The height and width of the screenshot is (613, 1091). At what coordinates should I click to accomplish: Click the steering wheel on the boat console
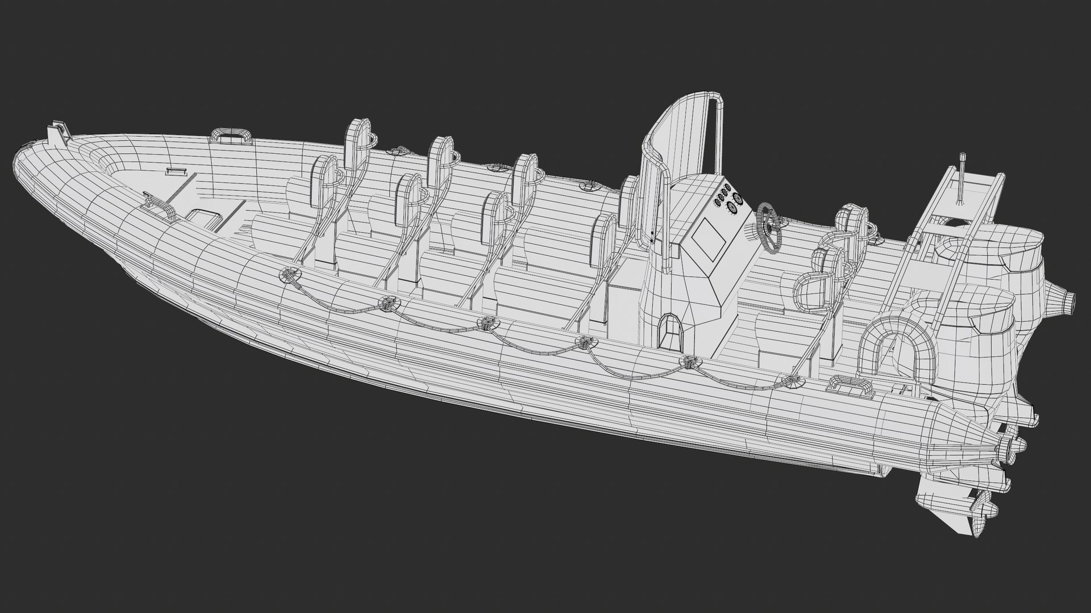pos(769,228)
